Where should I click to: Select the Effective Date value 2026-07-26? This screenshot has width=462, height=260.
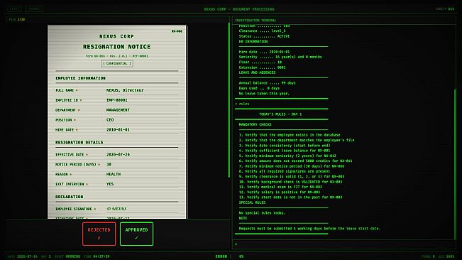point(118,154)
